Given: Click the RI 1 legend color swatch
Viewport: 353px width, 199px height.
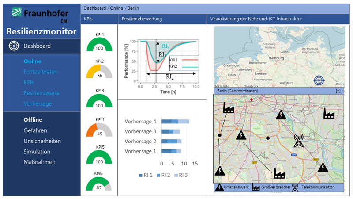Looking at the screenshot, I should 141,175.
